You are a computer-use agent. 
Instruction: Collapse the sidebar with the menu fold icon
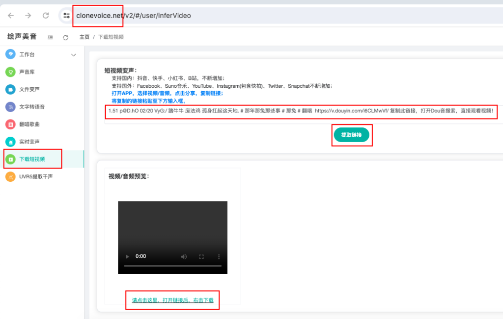pos(50,37)
